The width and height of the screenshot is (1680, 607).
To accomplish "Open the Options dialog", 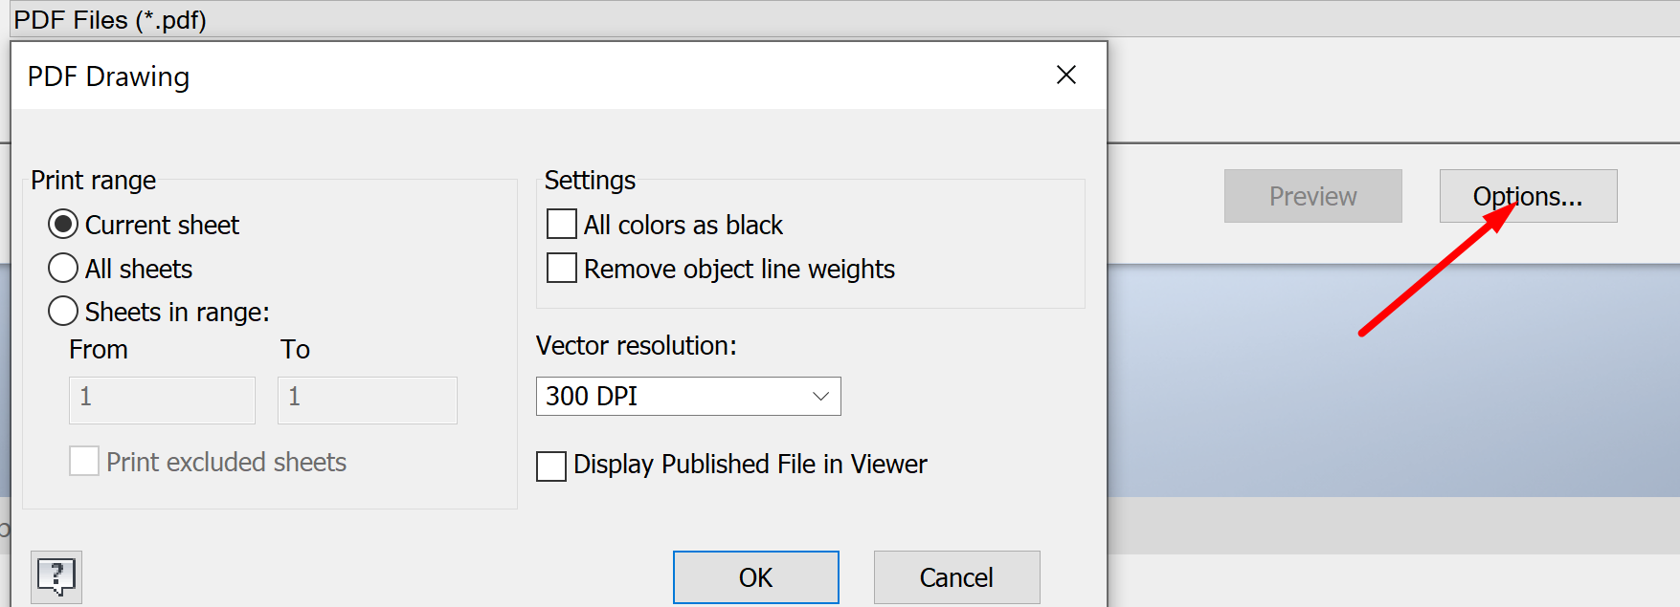I will coord(1527,196).
